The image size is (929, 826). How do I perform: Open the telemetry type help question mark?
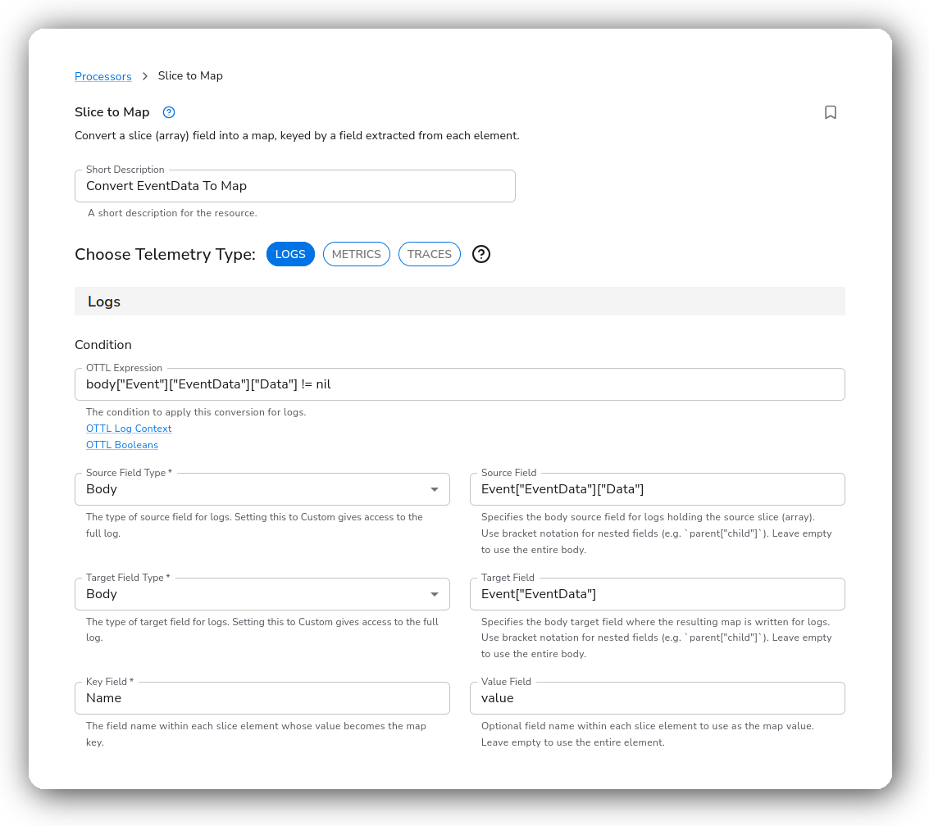click(481, 254)
